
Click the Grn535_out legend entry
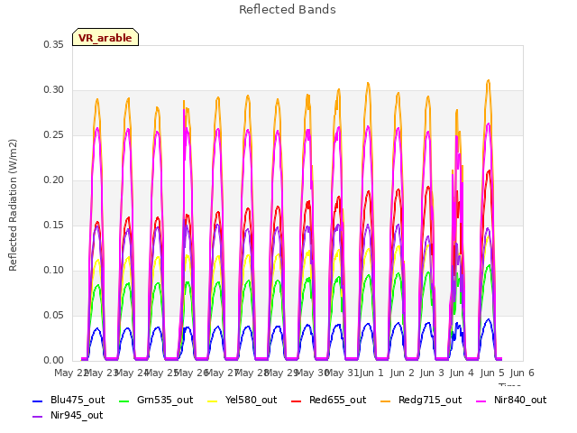pyautogui.click(x=156, y=400)
